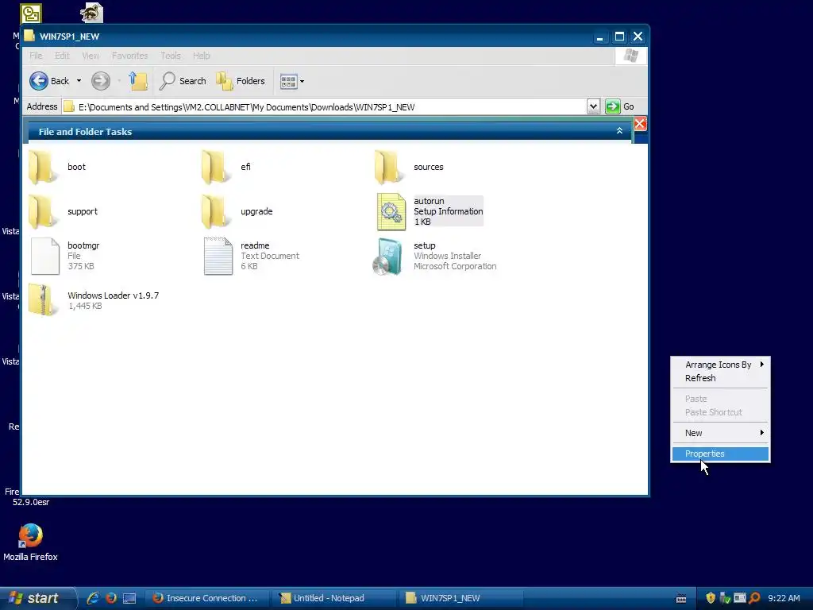Select the efi folder icon
The height and width of the screenshot is (610, 813).
coord(215,167)
